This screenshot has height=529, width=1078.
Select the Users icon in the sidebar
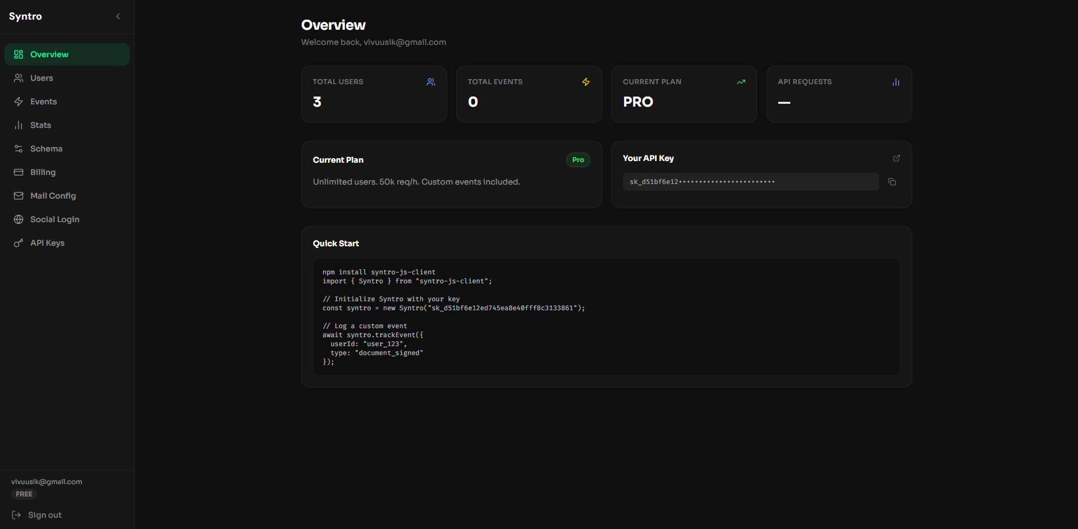[19, 78]
